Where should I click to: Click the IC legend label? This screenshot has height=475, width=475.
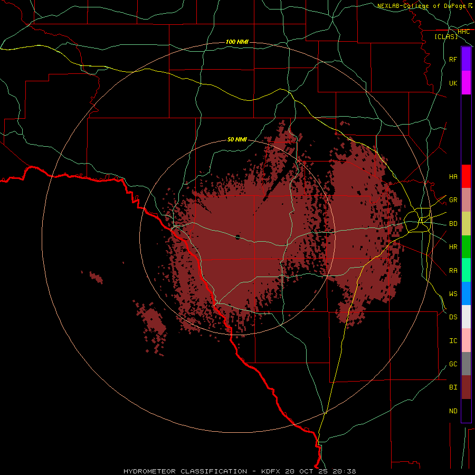click(453, 341)
